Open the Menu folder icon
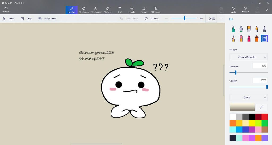The image size is (272, 145). pos(6,10)
